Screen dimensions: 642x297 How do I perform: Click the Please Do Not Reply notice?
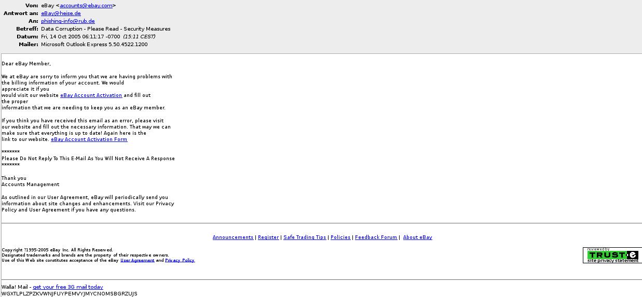point(88,159)
